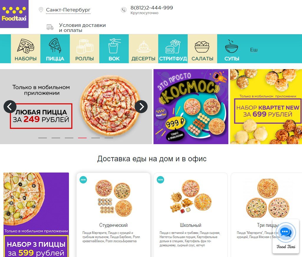Viewport: 302px width, 257px height.
Task: Select the ДЕСЕРТЫ cake category icon
Action: tap(143, 49)
